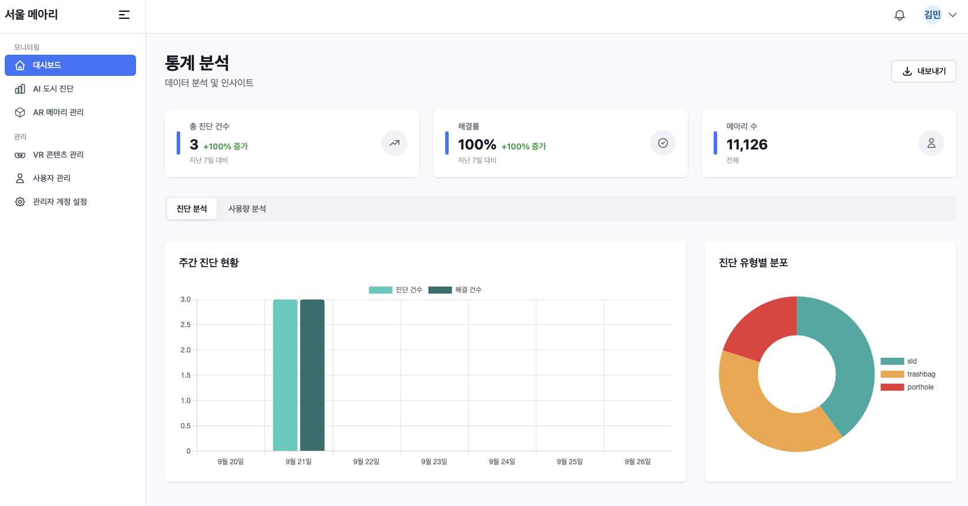Click the cube icon for AR 메아리 관리
Image resolution: width=968 pixels, height=506 pixels.
click(20, 112)
